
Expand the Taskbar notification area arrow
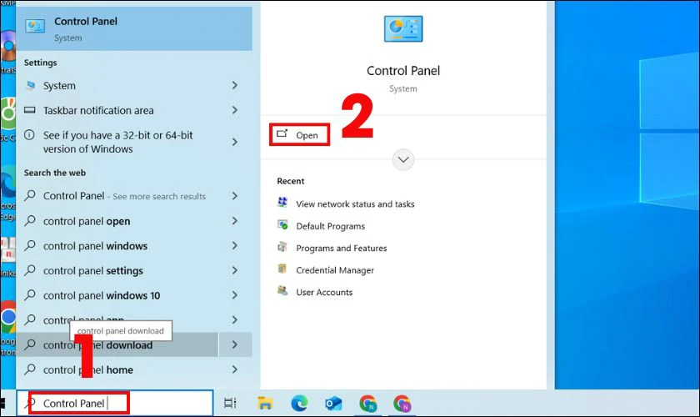235,110
